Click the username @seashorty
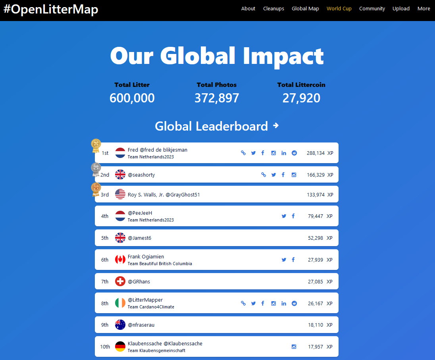This screenshot has width=435, height=360. coord(141,175)
